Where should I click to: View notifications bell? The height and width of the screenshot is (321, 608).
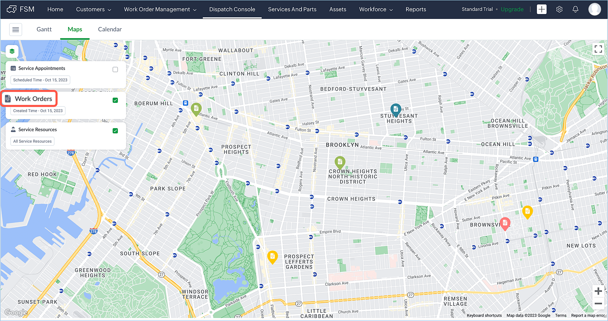point(575,9)
